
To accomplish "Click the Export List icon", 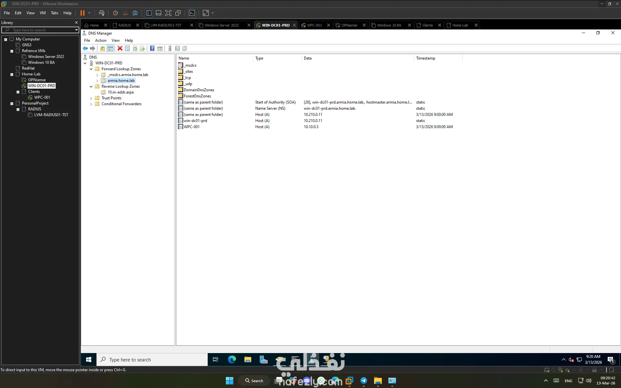I will pos(142,48).
